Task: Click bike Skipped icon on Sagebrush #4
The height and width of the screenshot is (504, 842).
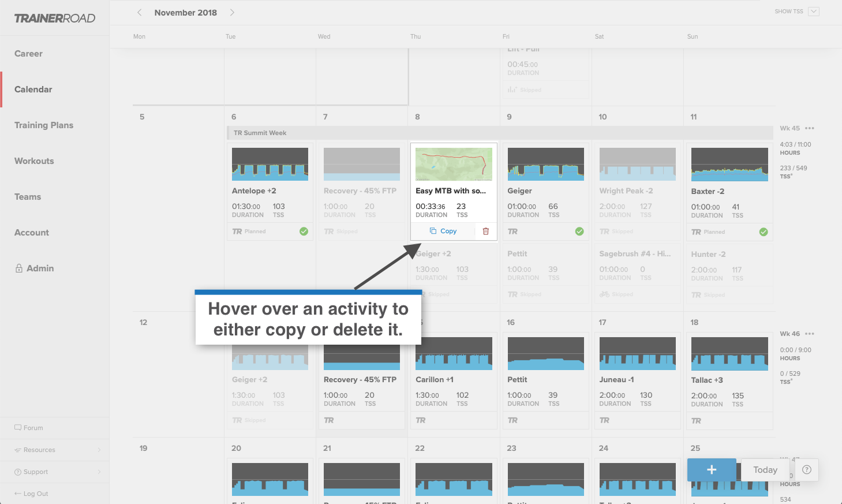Action: point(604,294)
